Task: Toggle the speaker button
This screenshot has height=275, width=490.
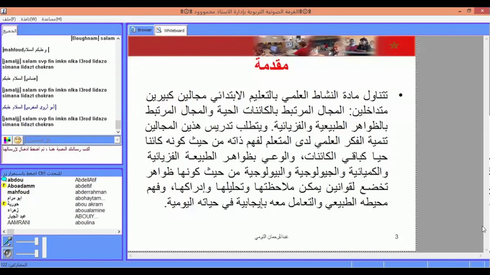Action: pos(7,253)
